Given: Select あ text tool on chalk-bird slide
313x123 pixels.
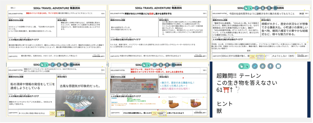Looking at the screenshot, I should point(59,65).
